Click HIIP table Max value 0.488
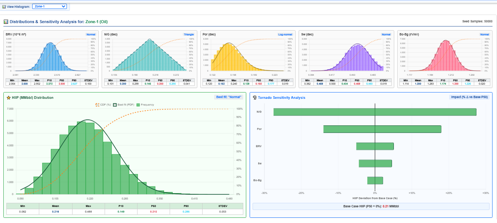The height and width of the screenshot is (223, 497). [88, 212]
